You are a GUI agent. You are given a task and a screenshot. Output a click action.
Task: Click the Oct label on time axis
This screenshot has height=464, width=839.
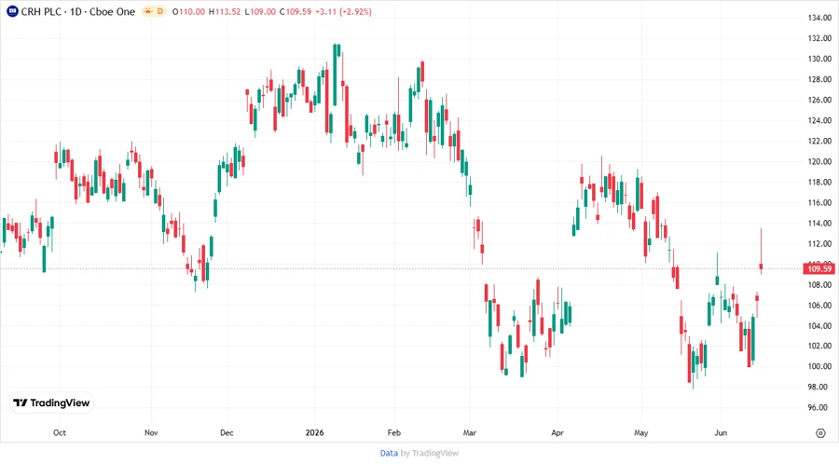click(60, 432)
